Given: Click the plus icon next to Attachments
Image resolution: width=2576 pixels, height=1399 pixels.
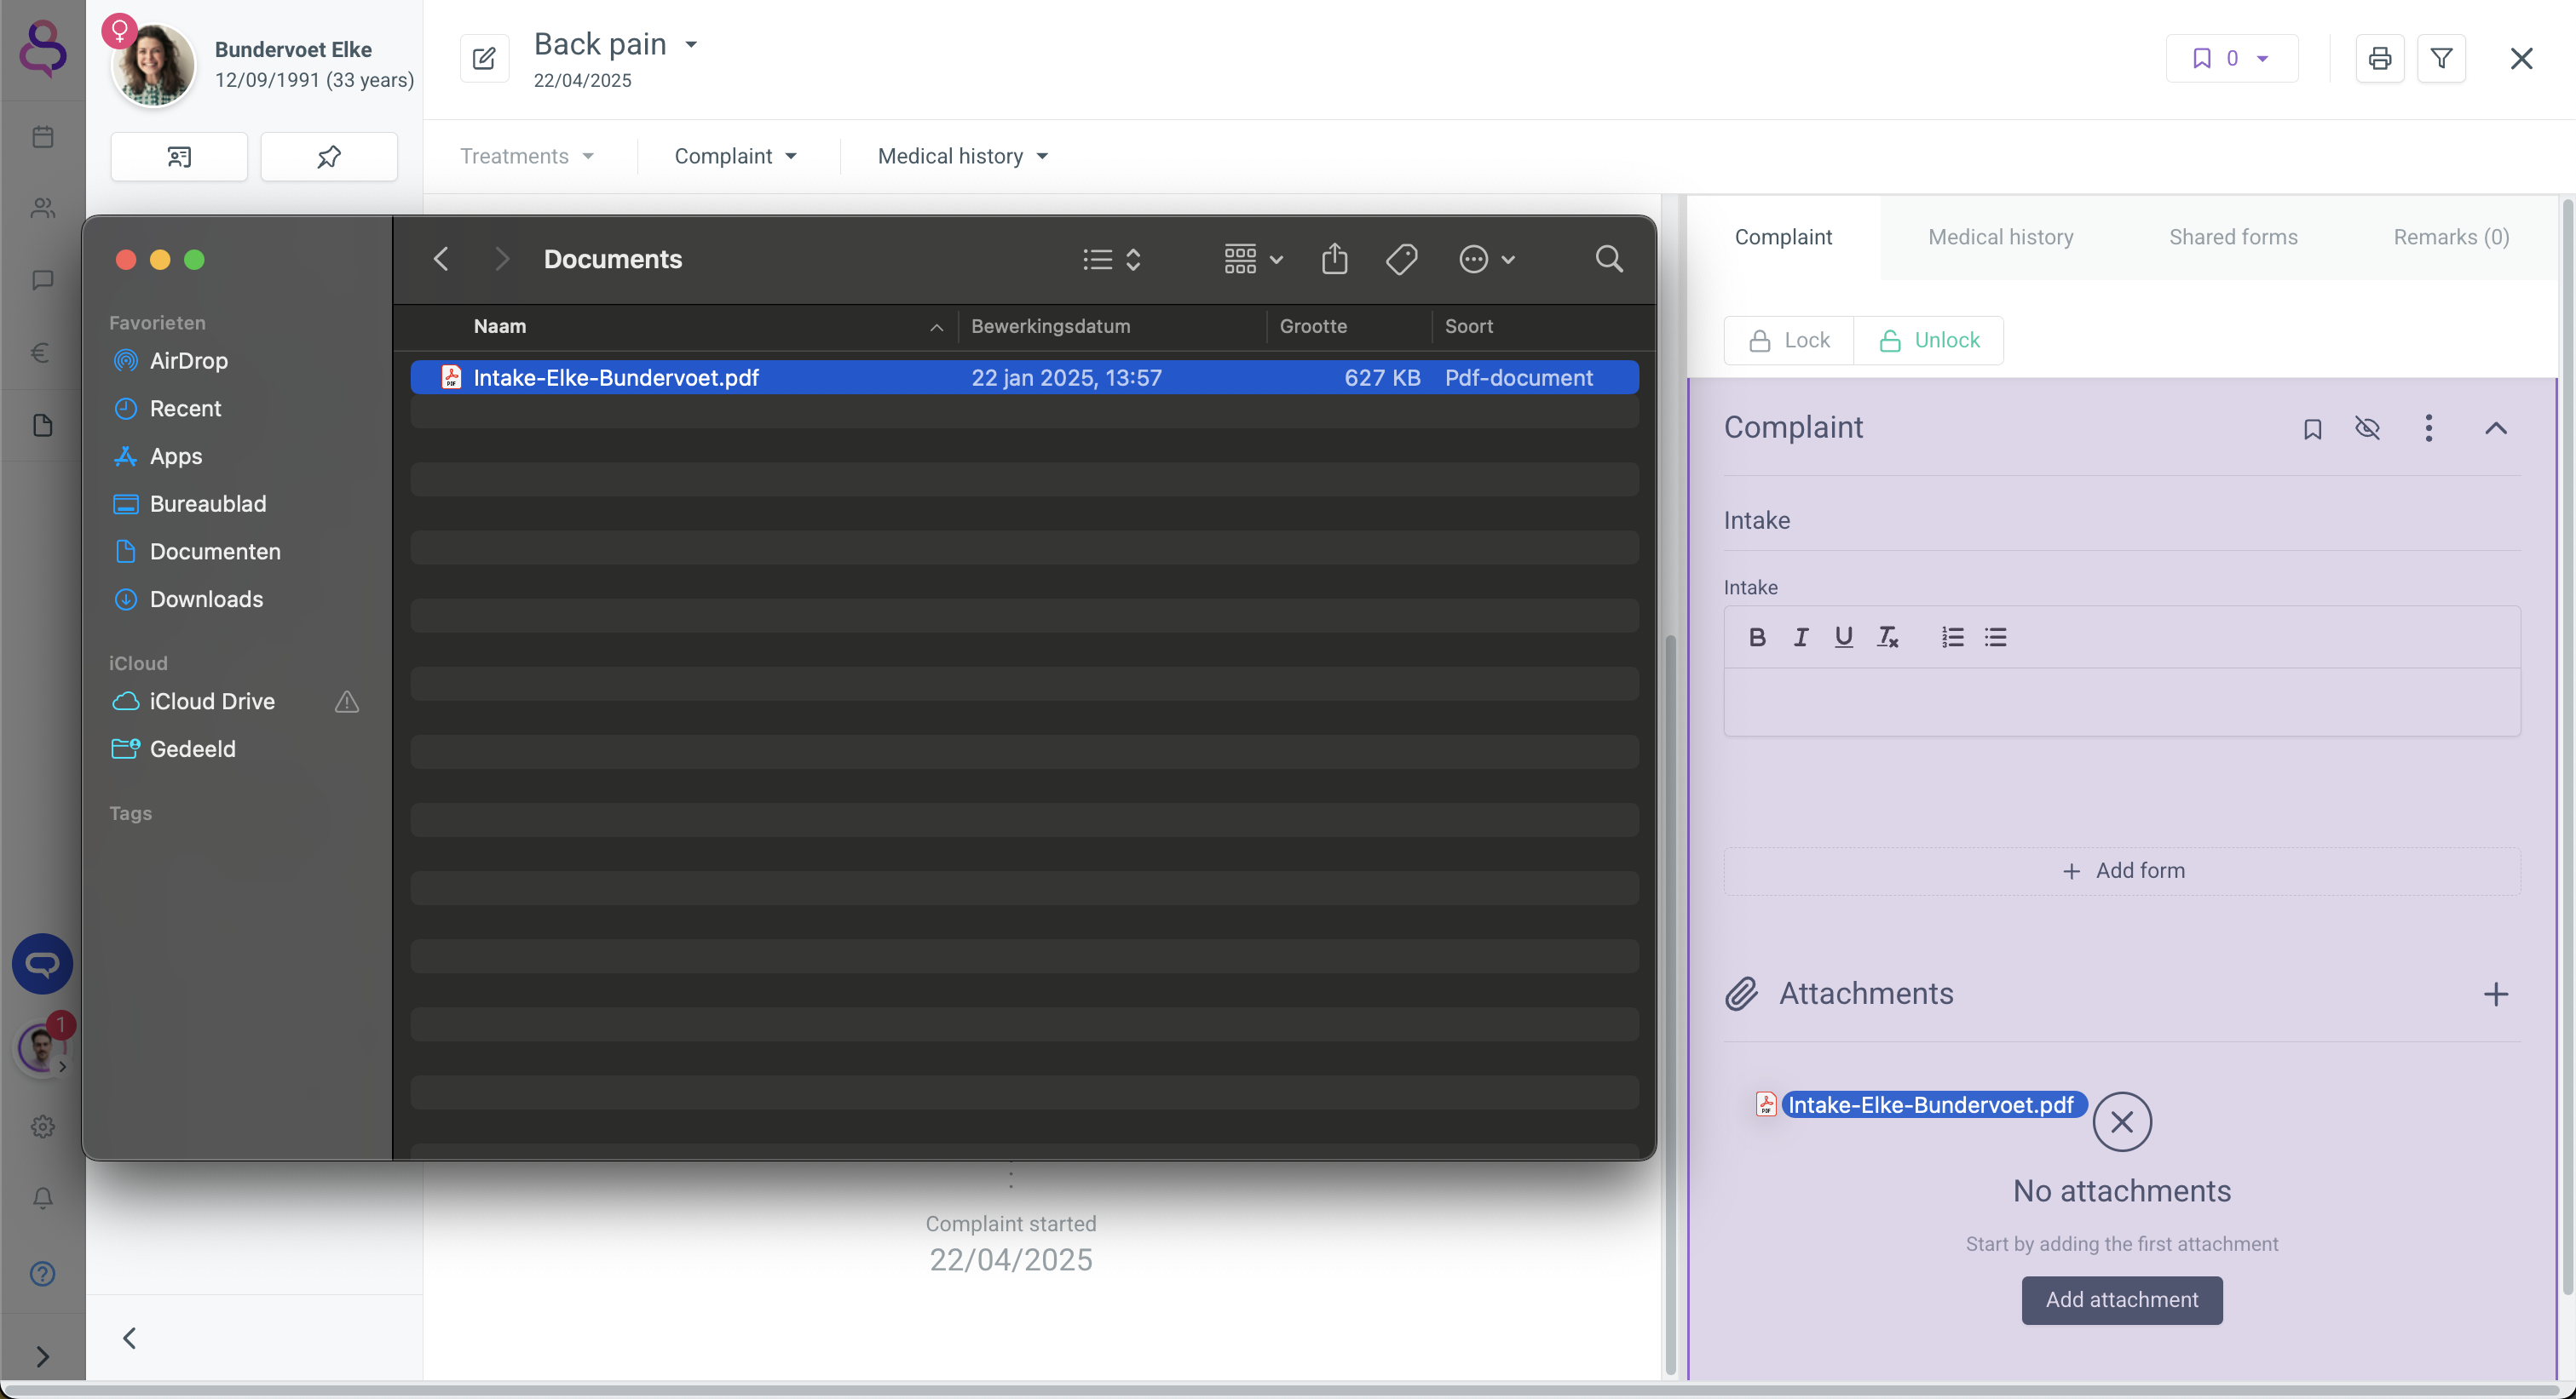Looking at the screenshot, I should tap(2496, 994).
